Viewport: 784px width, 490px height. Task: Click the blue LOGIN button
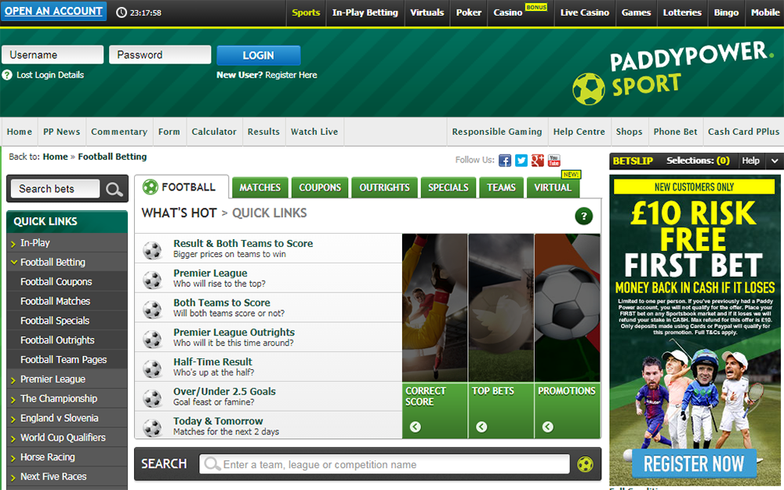[x=259, y=56]
